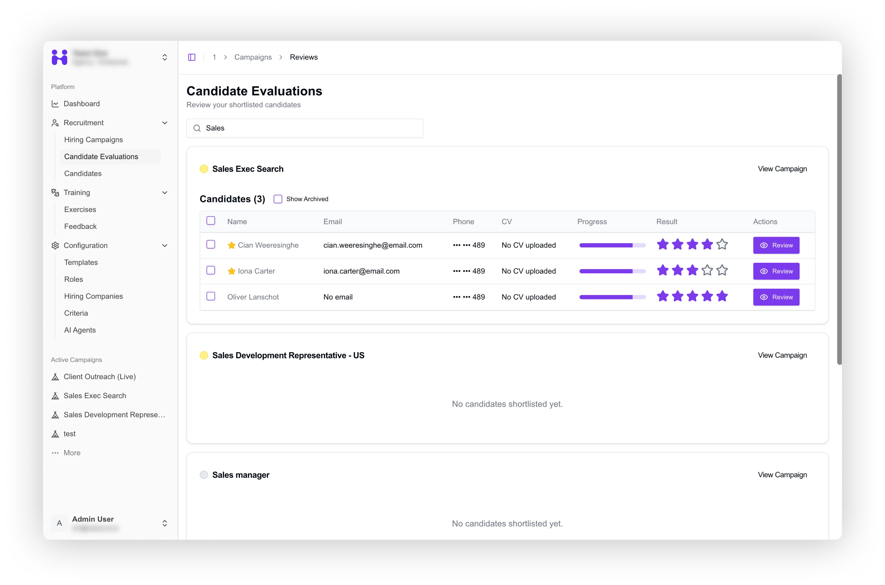This screenshot has height=585, width=885.
Task: Open Exercises under Training
Action: tap(80, 210)
